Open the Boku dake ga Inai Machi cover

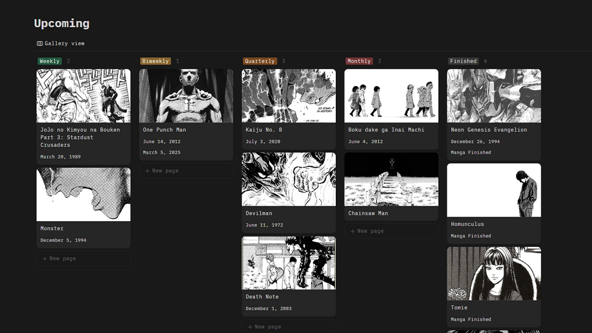pos(392,96)
